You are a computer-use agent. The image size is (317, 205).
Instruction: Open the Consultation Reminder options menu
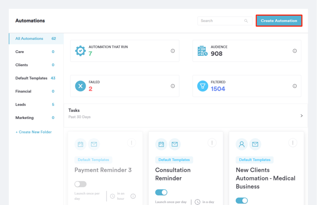click(212, 143)
